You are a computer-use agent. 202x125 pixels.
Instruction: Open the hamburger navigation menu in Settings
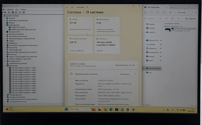point(72,7)
